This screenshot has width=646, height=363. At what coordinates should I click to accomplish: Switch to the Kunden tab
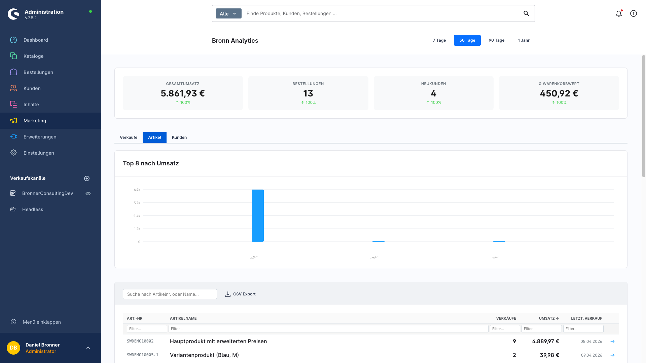click(x=179, y=137)
